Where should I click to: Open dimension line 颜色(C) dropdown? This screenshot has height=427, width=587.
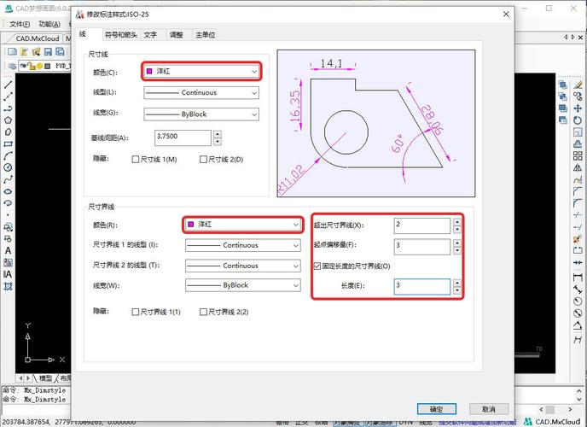[201, 71]
